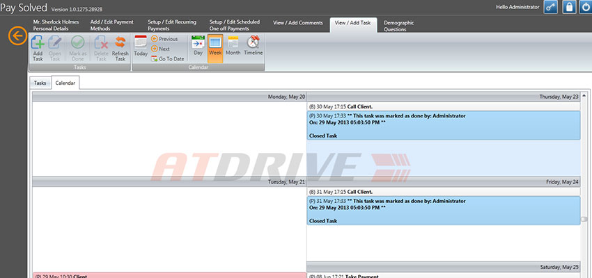The image size is (592, 278).
Task: Switch calendar to Timeline view
Action: pyautogui.click(x=253, y=46)
